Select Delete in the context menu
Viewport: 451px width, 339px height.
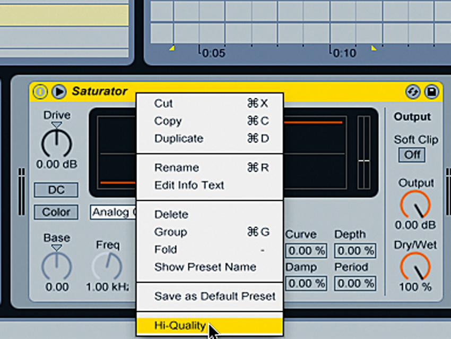click(210, 215)
